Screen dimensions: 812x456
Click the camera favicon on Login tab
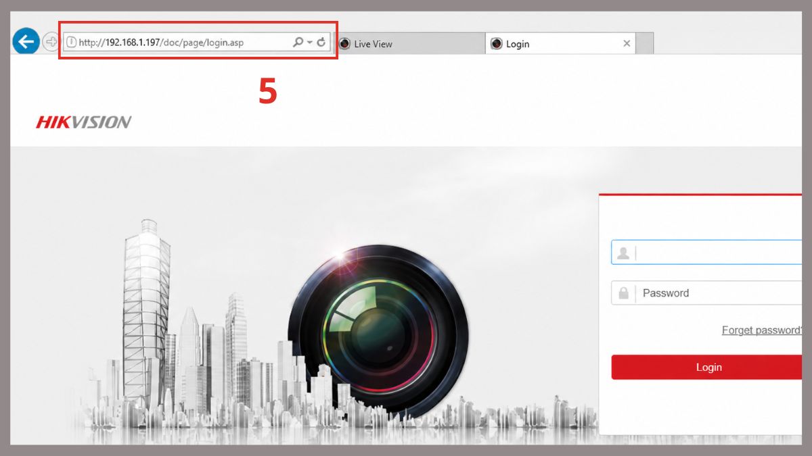pyautogui.click(x=496, y=43)
